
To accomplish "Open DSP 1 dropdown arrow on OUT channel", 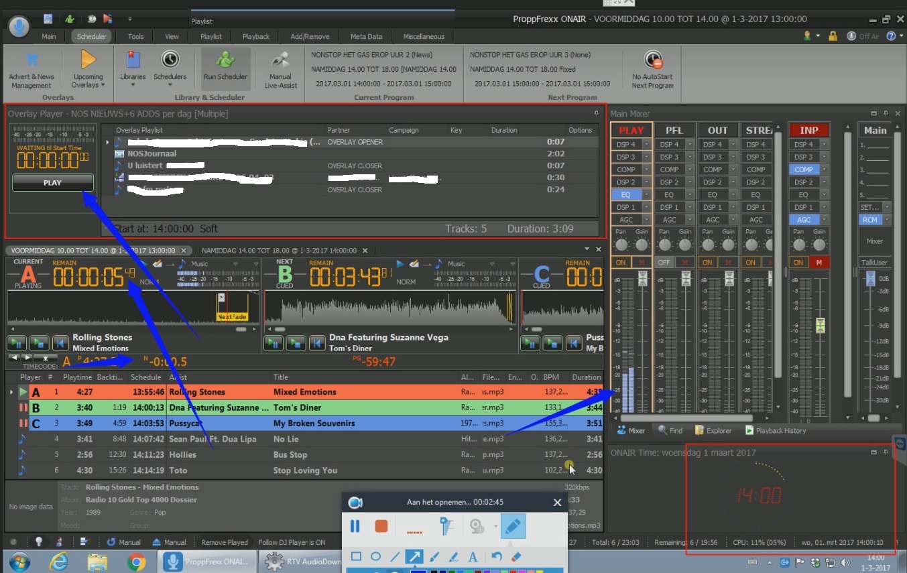I will (x=733, y=207).
